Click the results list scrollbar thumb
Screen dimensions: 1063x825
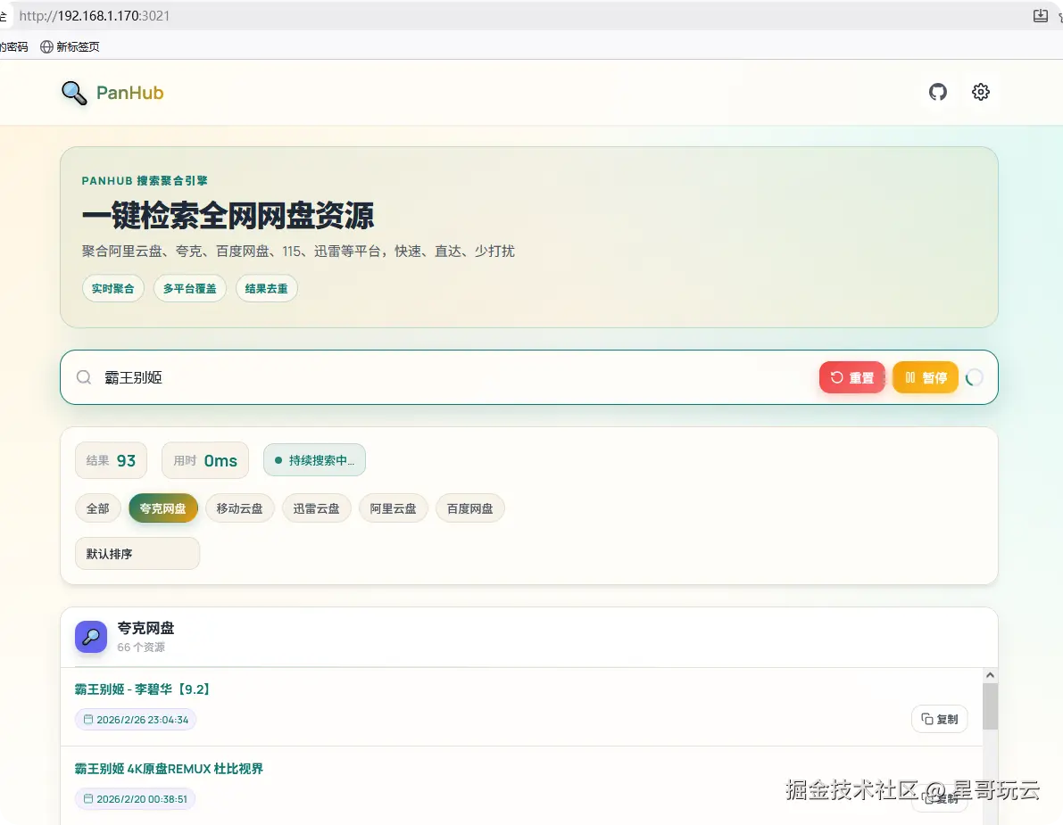coord(990,706)
